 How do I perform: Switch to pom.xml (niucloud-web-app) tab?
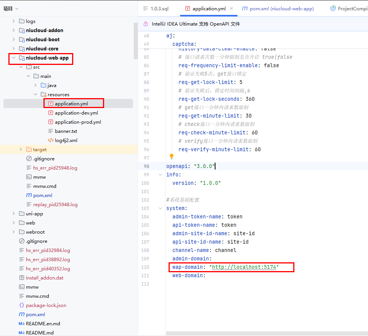click(x=278, y=8)
